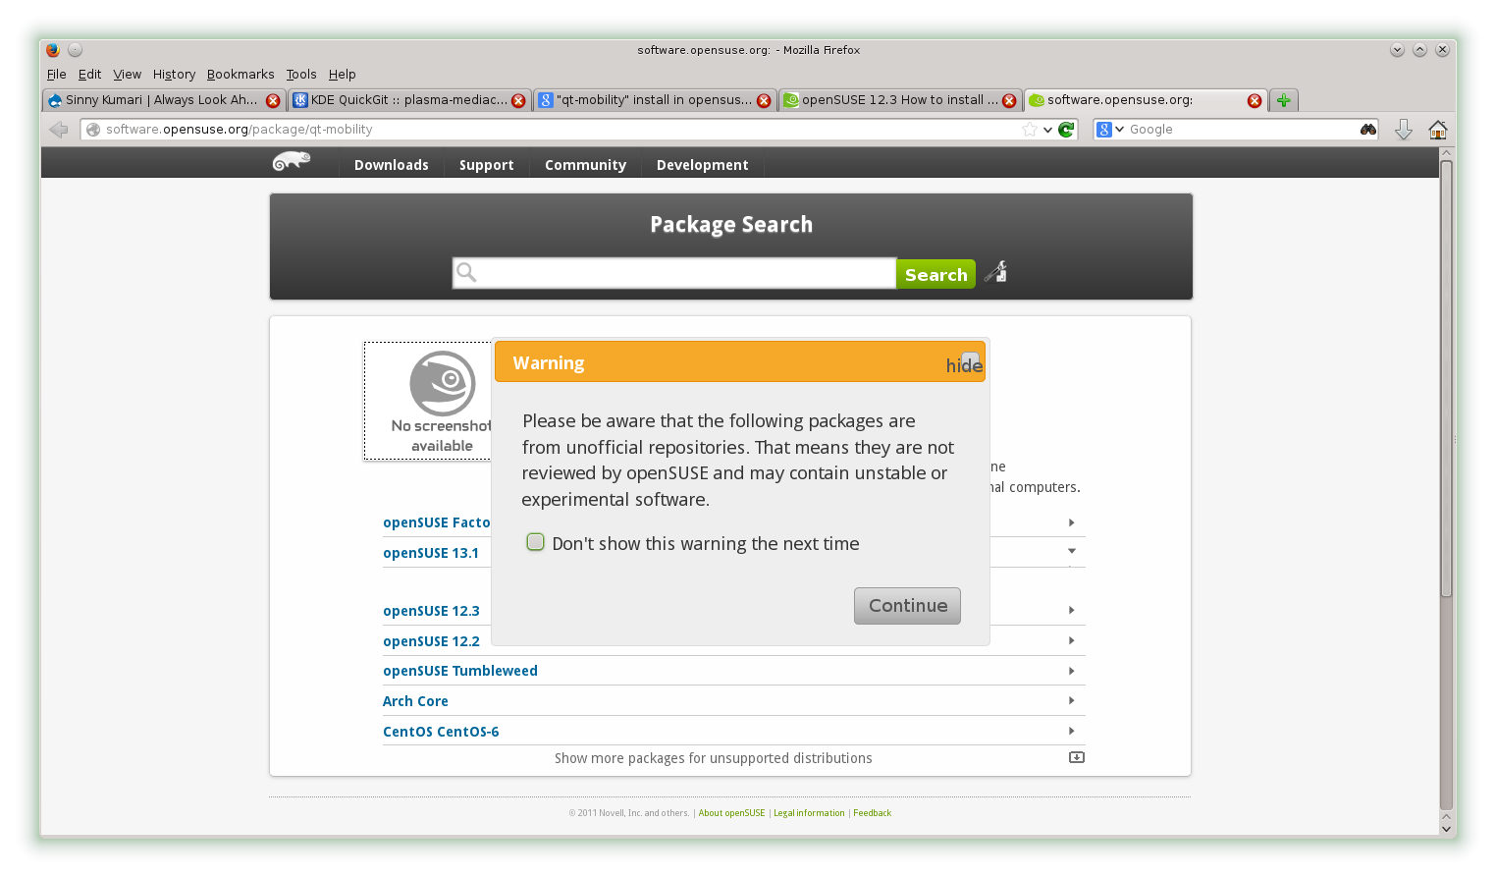Show more packages download box icon

click(1077, 757)
